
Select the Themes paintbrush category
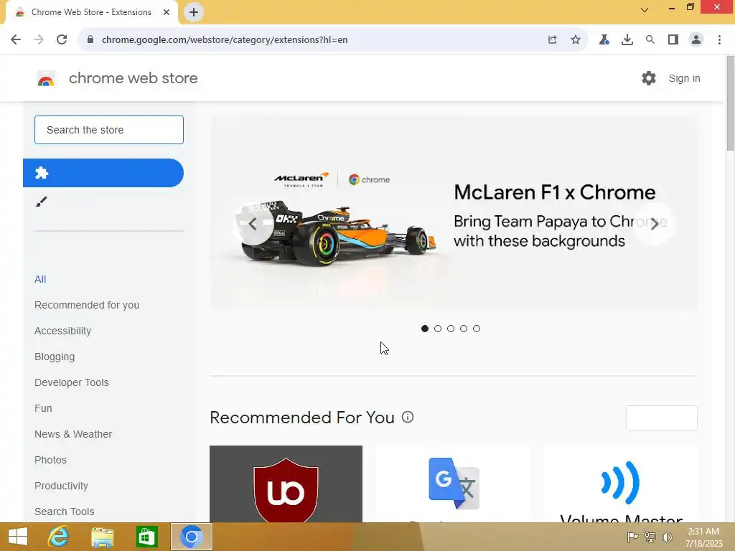[41, 202]
